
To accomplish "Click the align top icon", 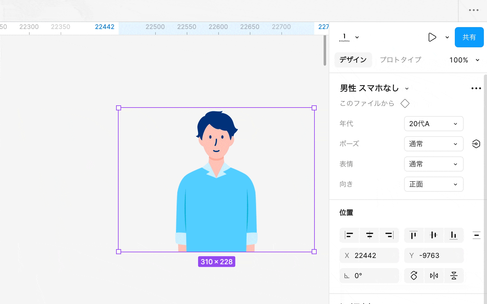I will [x=414, y=235].
